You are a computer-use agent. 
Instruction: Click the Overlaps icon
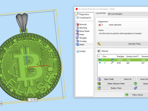point(77,41)
